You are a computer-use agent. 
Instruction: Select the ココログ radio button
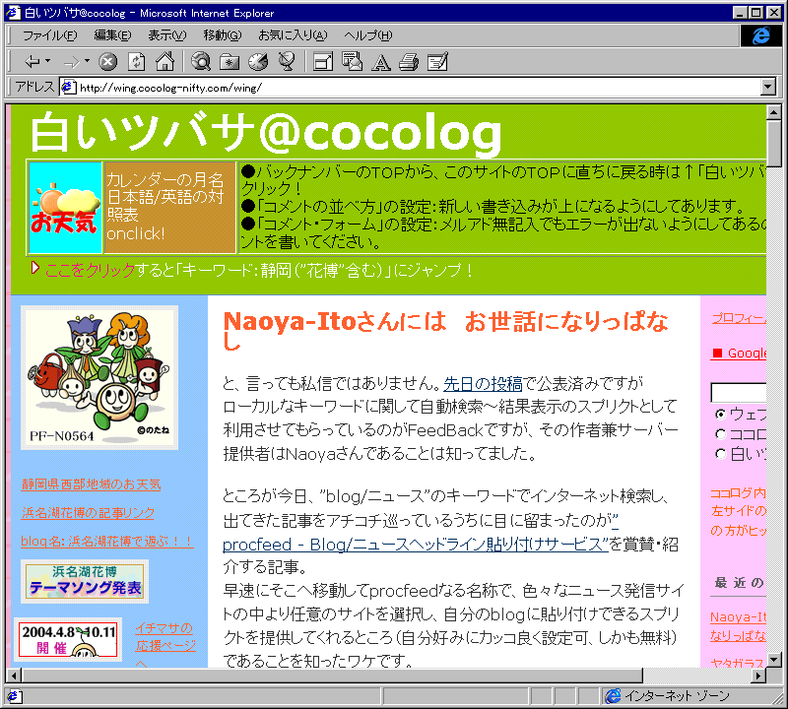721,433
